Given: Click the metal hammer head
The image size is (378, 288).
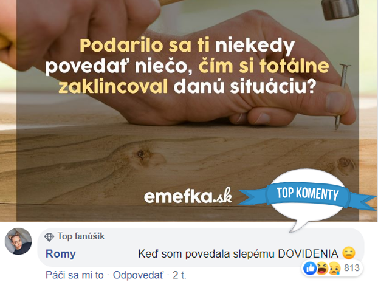Looking at the screenshot, I should 340,9.
